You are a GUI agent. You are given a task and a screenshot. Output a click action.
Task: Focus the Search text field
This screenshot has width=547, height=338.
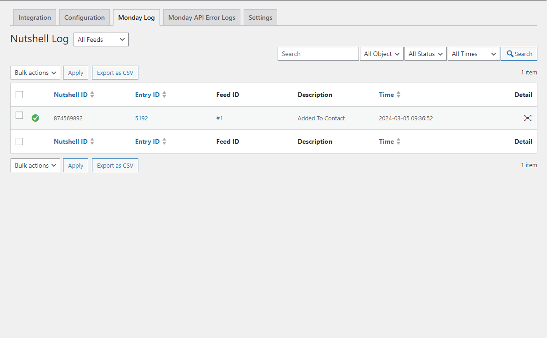tap(318, 54)
